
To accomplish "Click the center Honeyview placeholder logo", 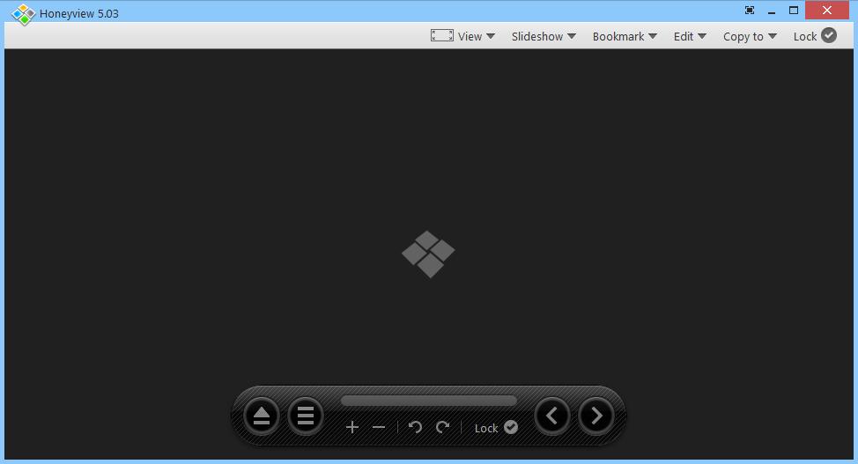I will coord(428,254).
